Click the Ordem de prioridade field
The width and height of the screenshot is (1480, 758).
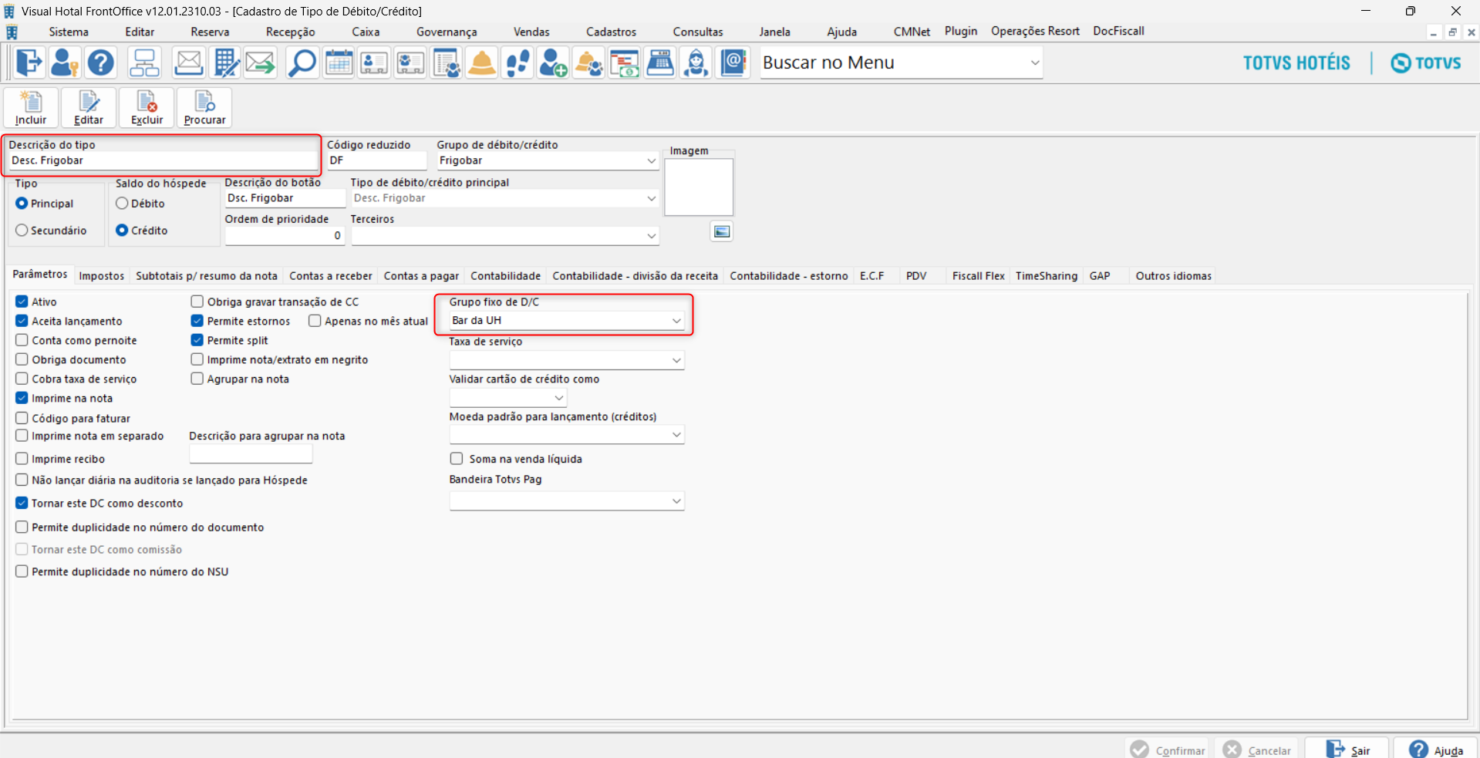pyautogui.click(x=285, y=236)
